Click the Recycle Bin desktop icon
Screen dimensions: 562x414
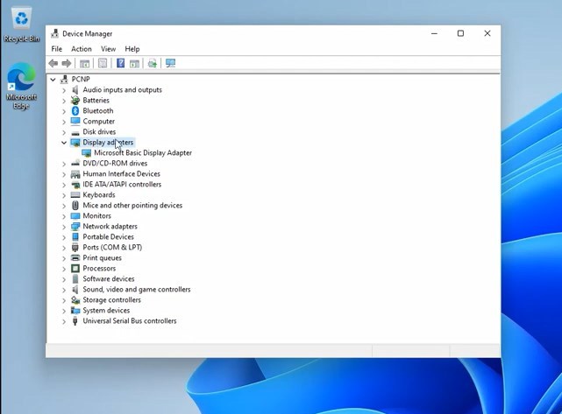pyautogui.click(x=22, y=25)
